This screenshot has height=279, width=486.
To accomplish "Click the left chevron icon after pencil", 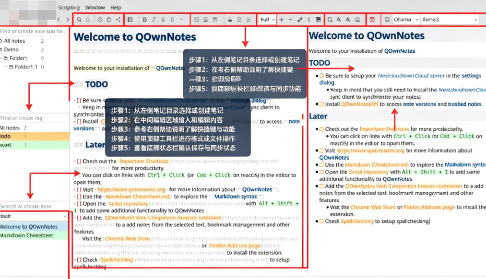I will click(x=308, y=20).
